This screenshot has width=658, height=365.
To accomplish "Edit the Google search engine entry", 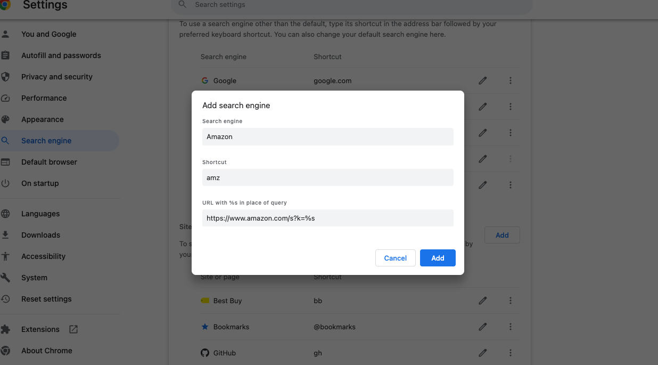I will (x=482, y=80).
